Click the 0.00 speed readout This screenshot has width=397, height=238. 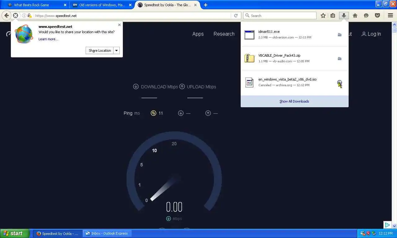(x=174, y=207)
